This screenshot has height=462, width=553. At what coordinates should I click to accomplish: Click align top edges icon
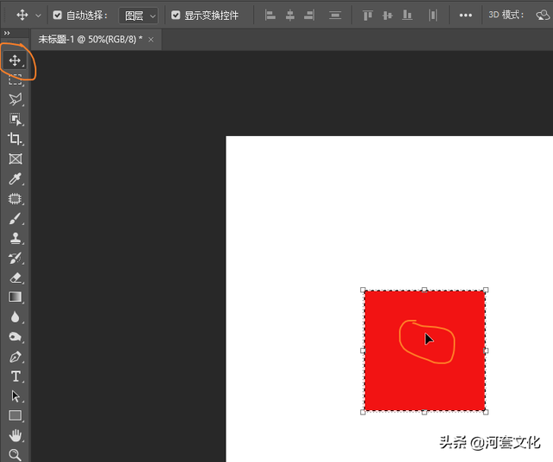coord(367,16)
